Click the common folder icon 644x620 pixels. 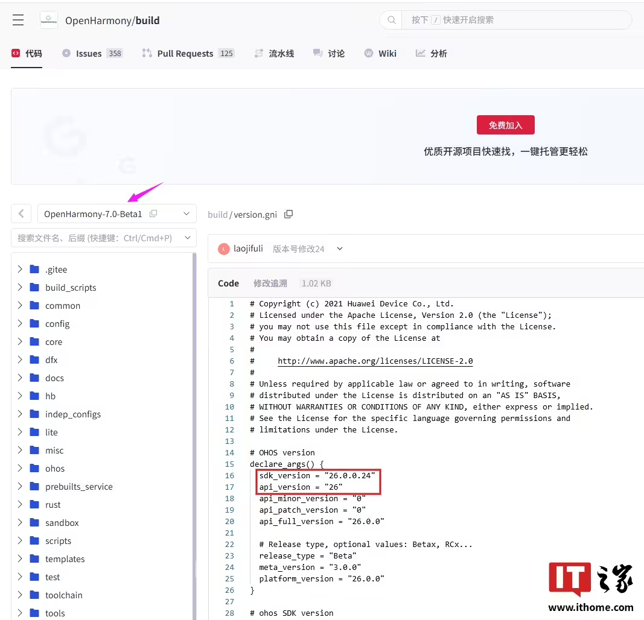tap(34, 306)
